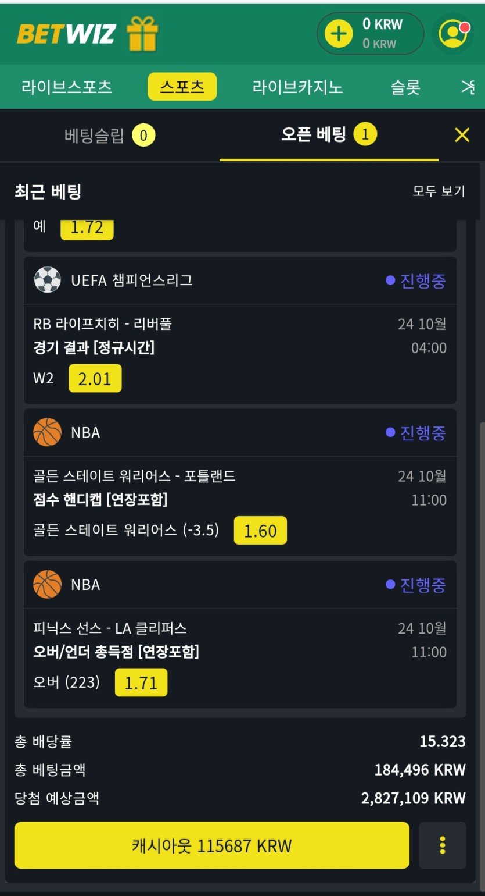
Task: Click the basketball icon for Suns game
Action: (x=48, y=584)
